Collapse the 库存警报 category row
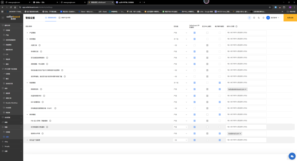This screenshot has width=297, height=161. (27, 115)
